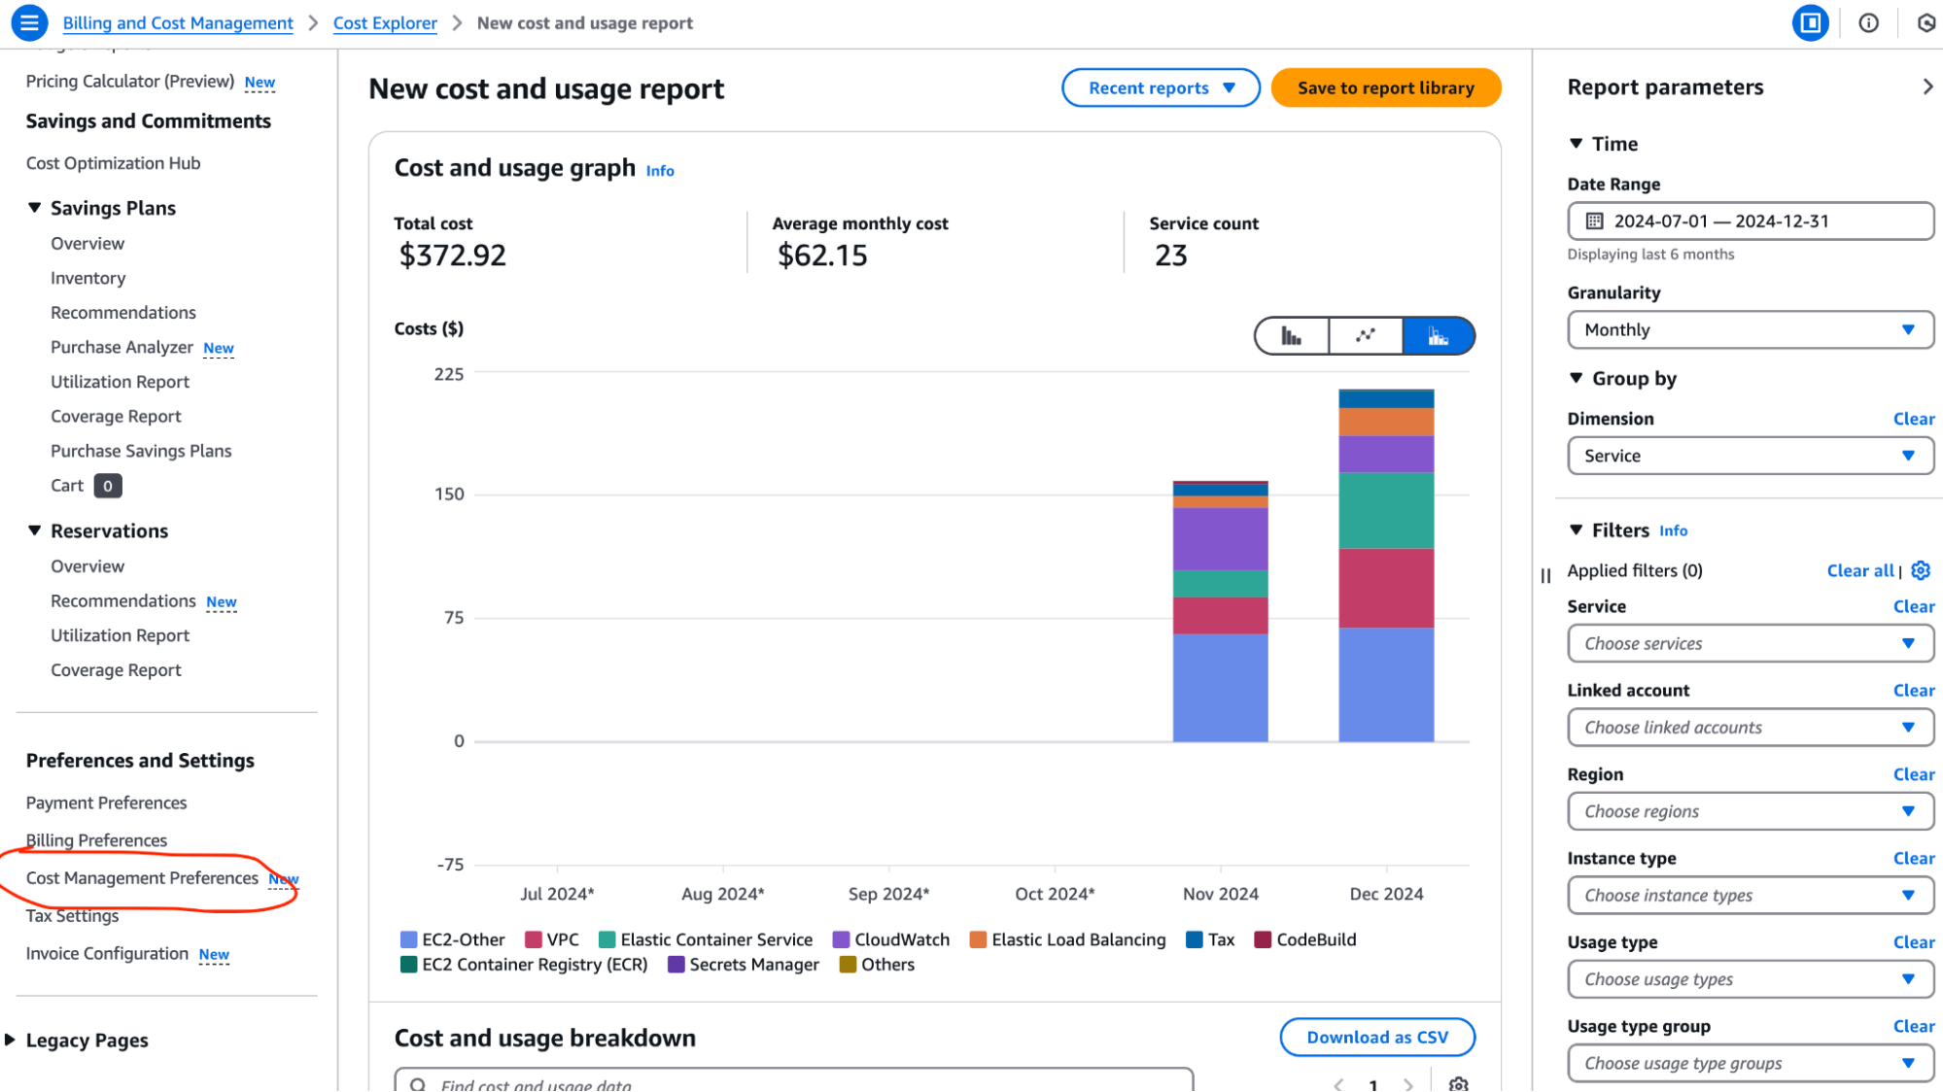Viewport: 1943px width, 1092px height.
Task: Click the November 2024 stacked bar
Action: (x=1220, y=611)
